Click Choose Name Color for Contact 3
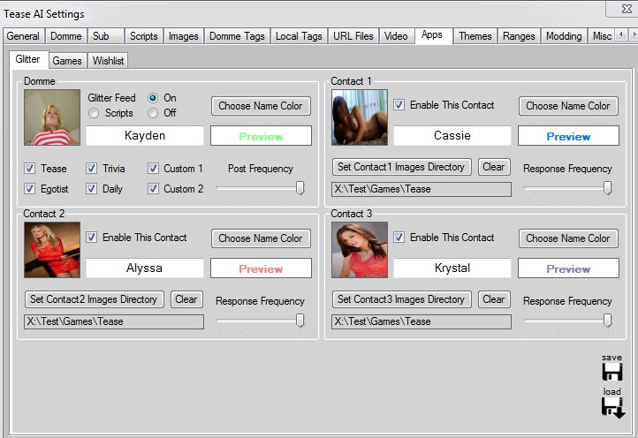 [568, 238]
